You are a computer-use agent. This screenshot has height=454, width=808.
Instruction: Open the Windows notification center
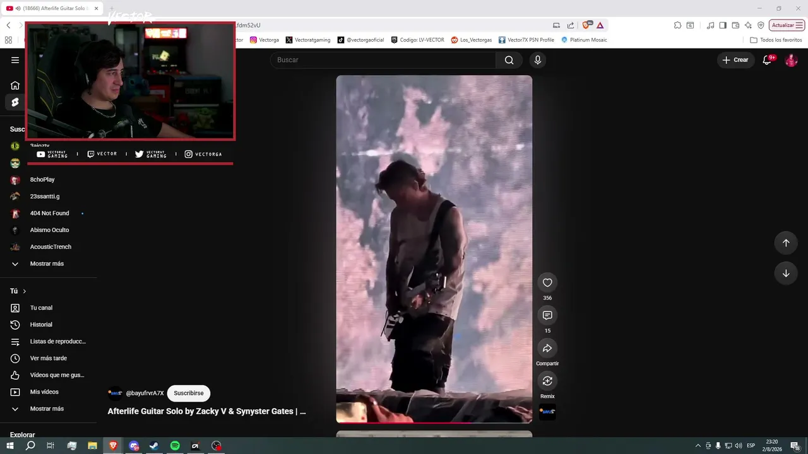[x=797, y=446]
